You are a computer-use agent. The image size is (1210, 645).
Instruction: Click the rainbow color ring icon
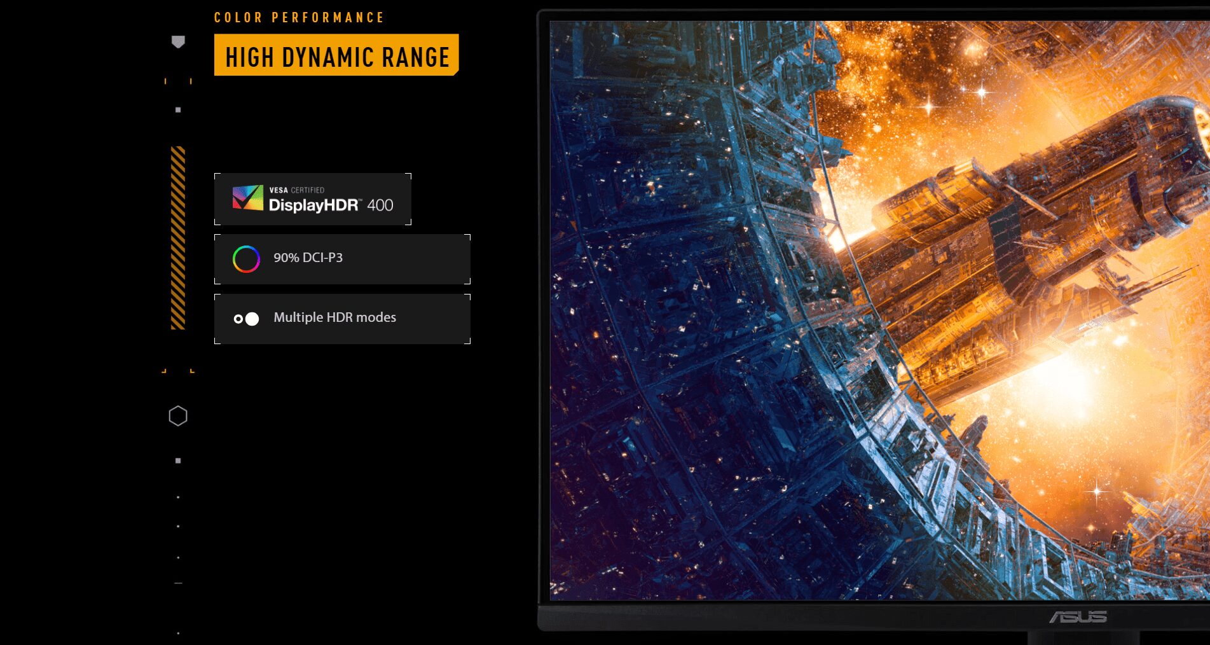coord(246,259)
